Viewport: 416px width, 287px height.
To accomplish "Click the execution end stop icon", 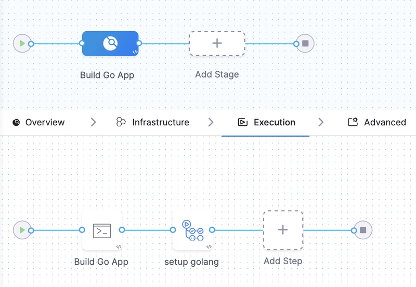I will click(x=363, y=230).
